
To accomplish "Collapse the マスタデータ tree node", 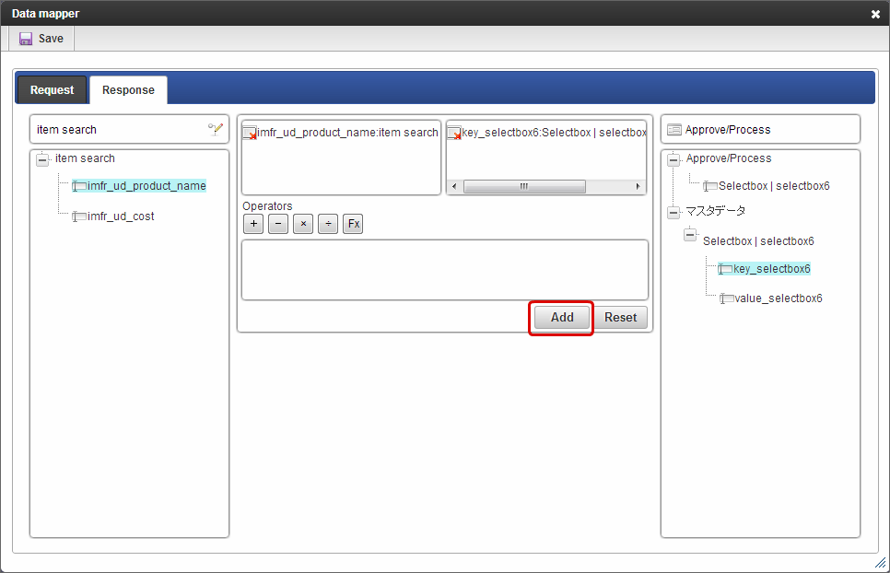I will 673,213.
